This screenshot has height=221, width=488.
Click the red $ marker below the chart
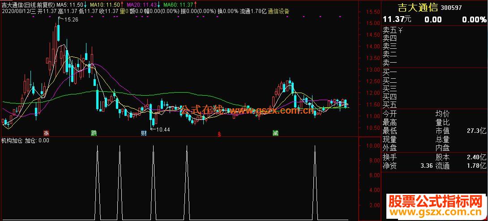point(219,134)
